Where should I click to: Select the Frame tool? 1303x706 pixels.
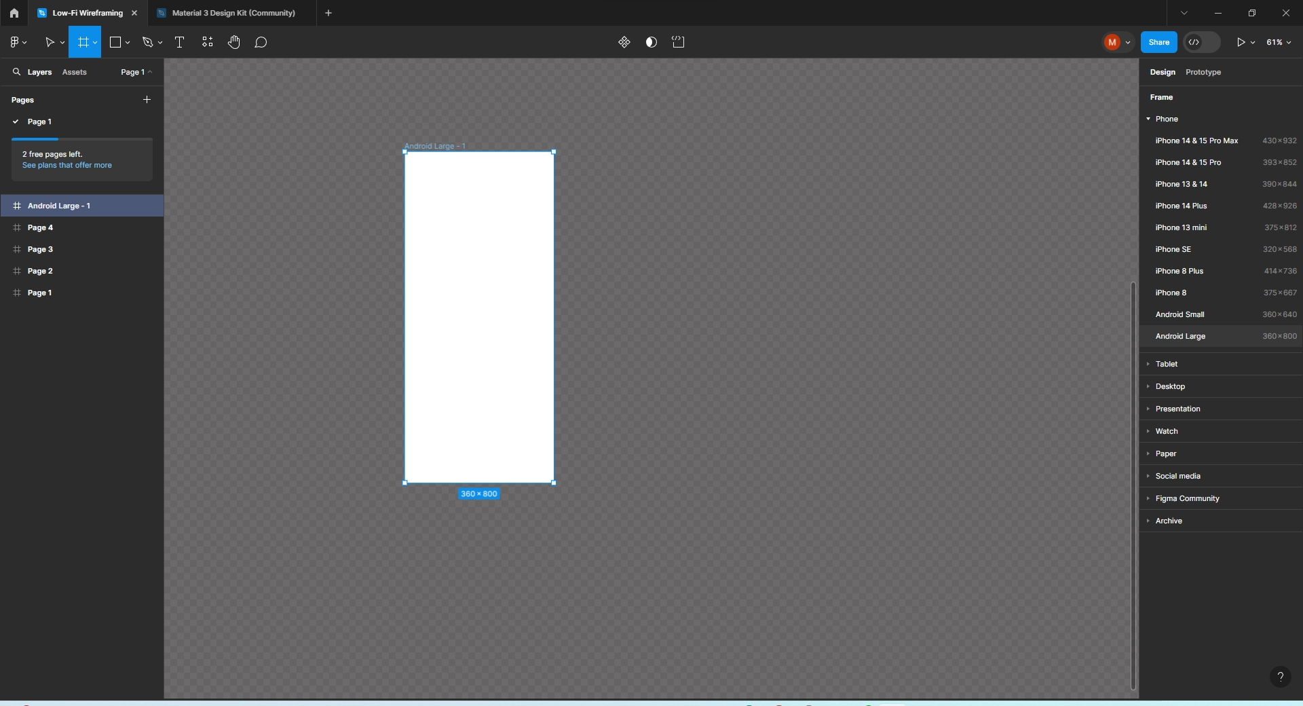(83, 42)
